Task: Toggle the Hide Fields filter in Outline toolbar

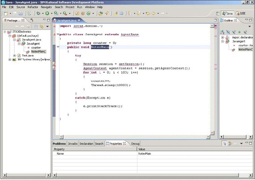Action: [x=228, y=32]
